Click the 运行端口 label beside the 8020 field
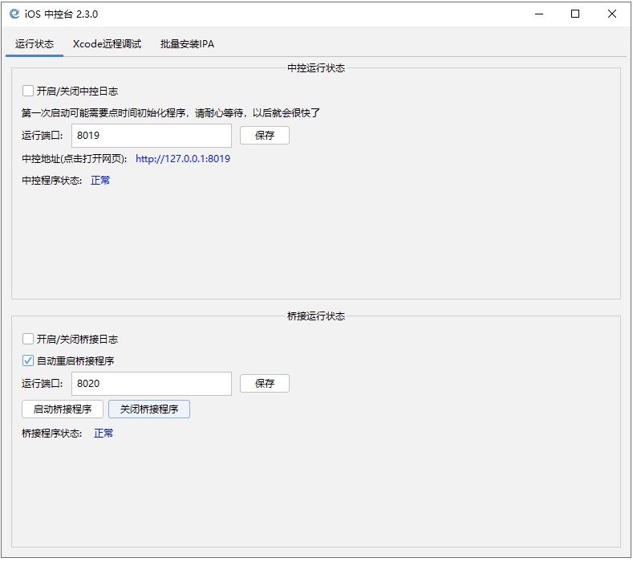The image size is (633, 562). [x=42, y=384]
